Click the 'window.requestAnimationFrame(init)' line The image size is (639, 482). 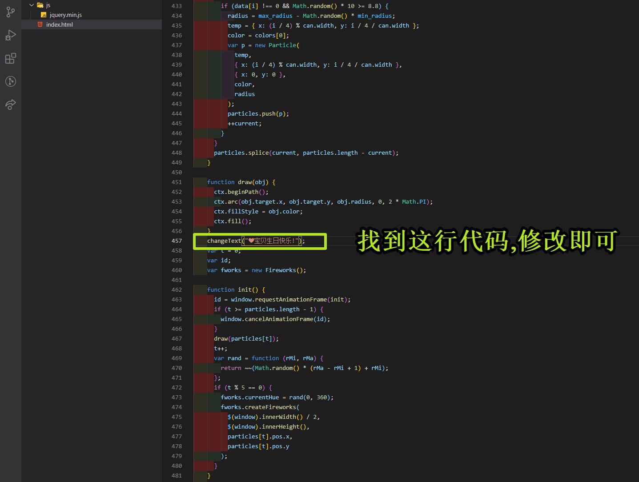(x=282, y=299)
